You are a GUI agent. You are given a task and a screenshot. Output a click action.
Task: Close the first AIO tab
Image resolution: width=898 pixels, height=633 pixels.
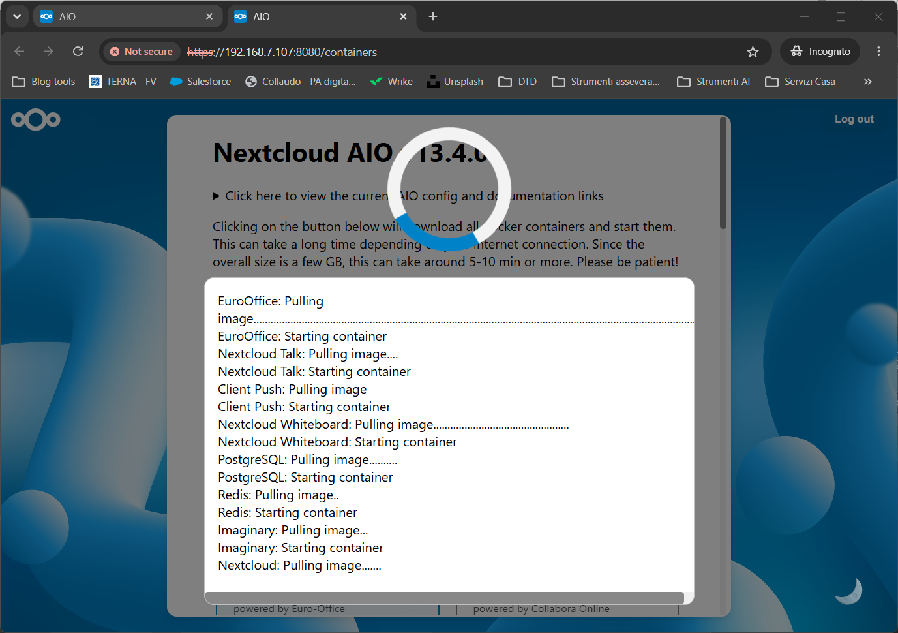[209, 16]
